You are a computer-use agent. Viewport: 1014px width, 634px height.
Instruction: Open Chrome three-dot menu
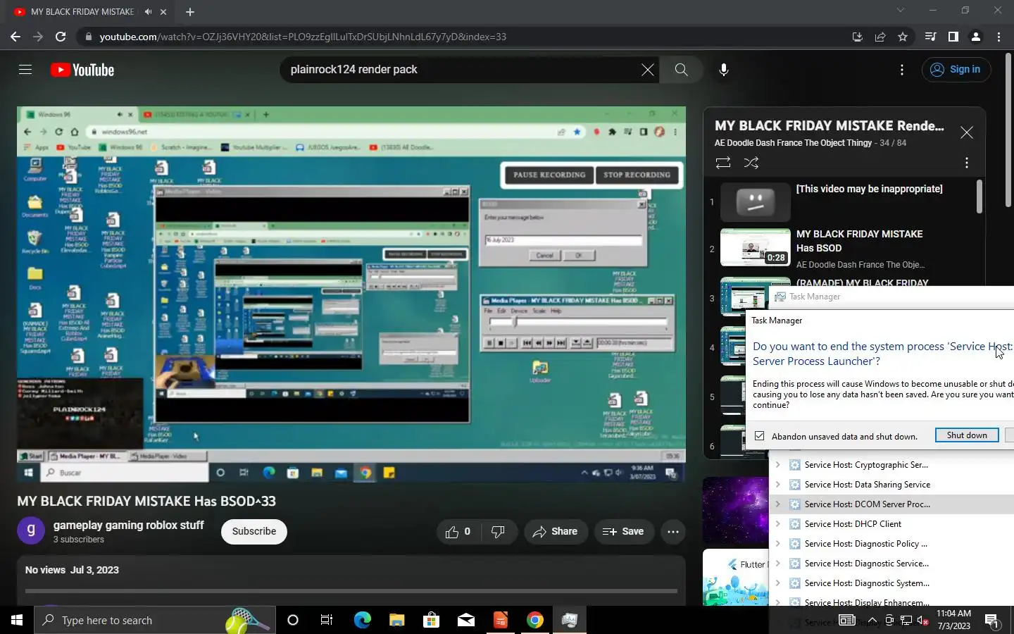click(999, 37)
